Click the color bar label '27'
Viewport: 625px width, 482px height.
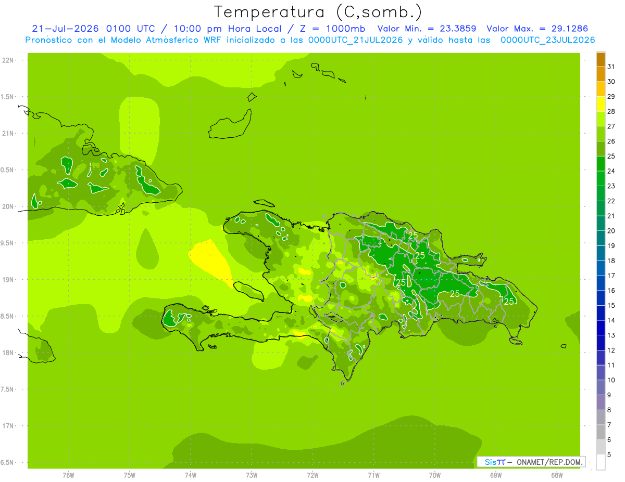(611, 126)
